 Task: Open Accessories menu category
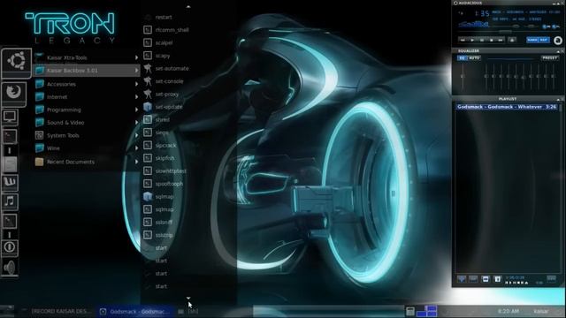(x=87, y=84)
